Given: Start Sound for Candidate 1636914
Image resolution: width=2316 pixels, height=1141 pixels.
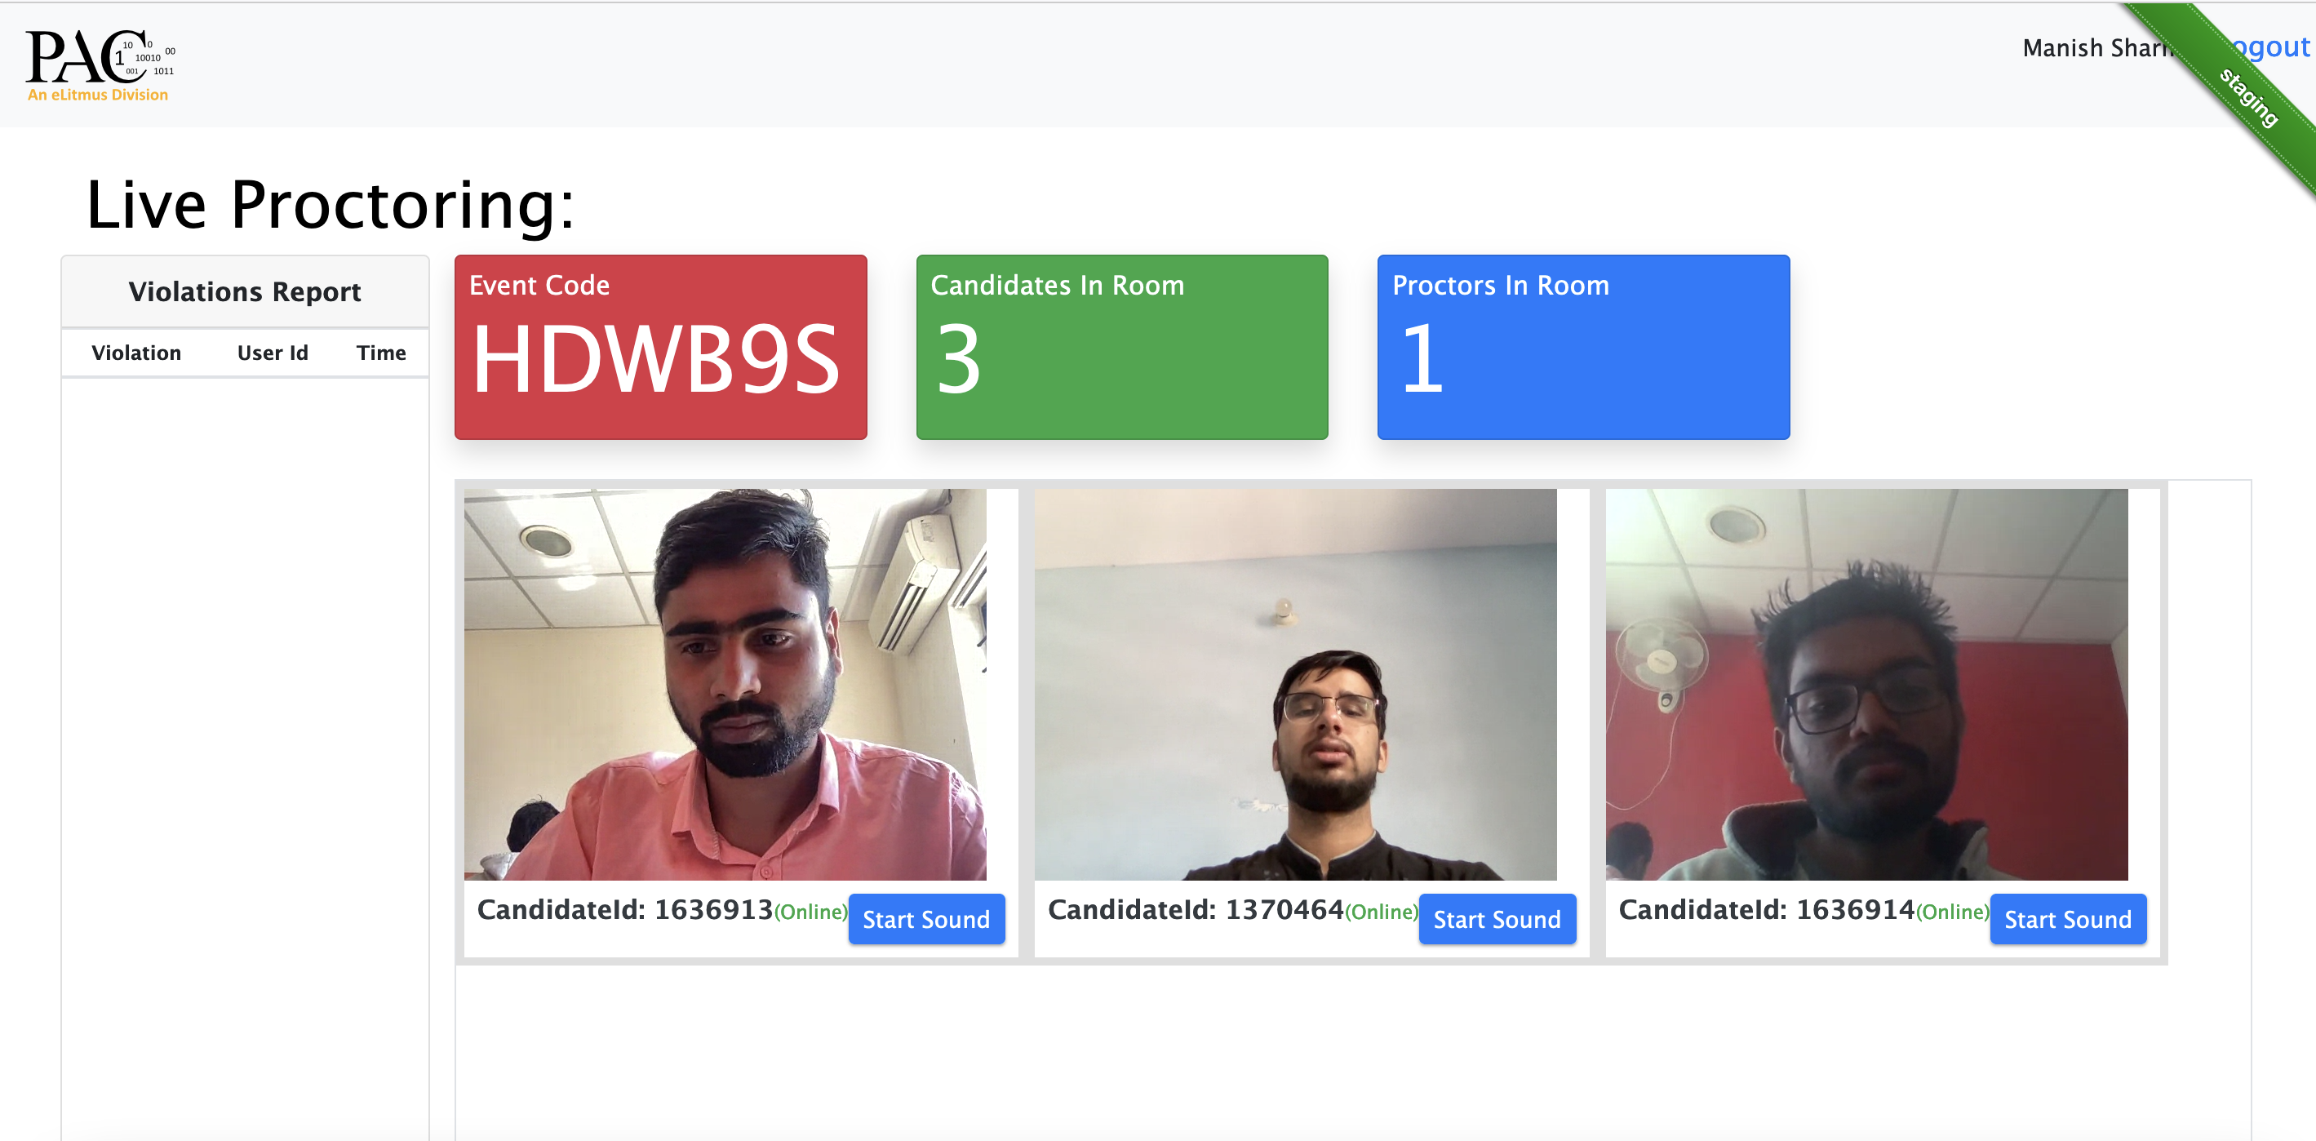Looking at the screenshot, I should click(2065, 919).
